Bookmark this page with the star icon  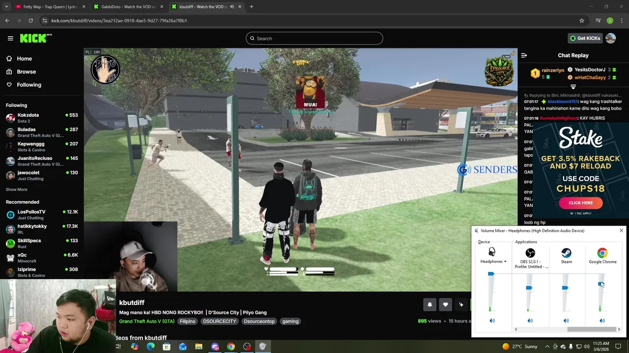[582, 21]
